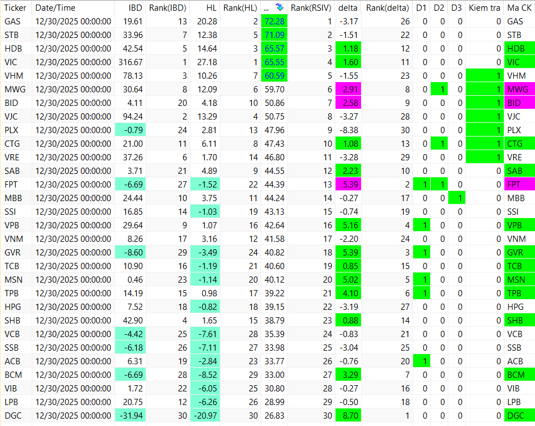Click the magenta delta cell 2.91
Screen dimensions: 535x426
pos(349,90)
